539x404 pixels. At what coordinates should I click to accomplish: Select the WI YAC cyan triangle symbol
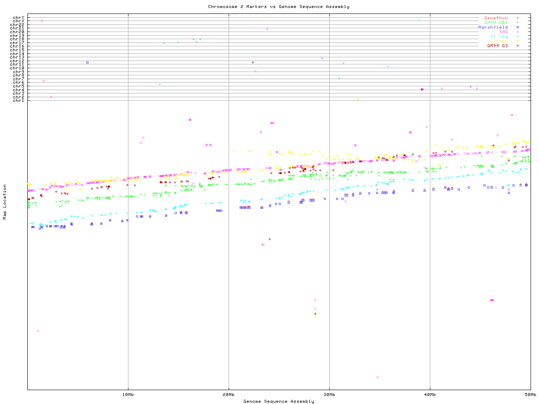(x=518, y=37)
